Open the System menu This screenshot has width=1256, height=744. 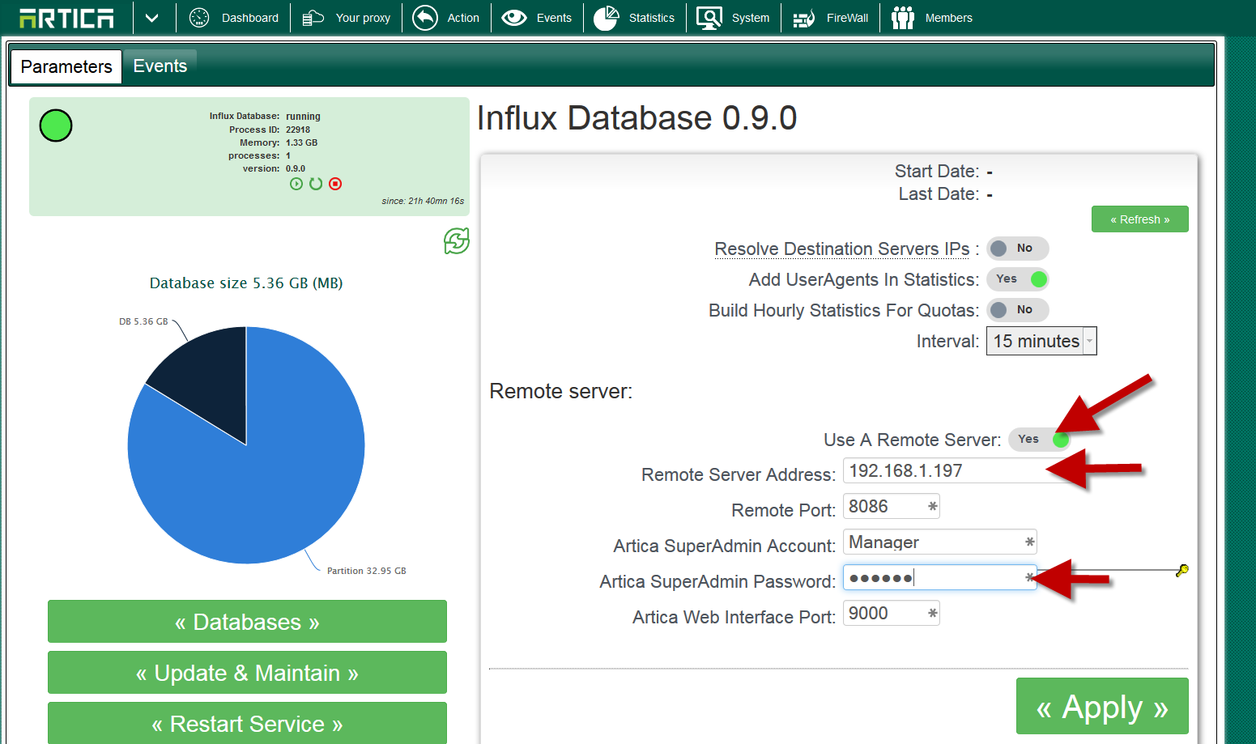(x=751, y=18)
